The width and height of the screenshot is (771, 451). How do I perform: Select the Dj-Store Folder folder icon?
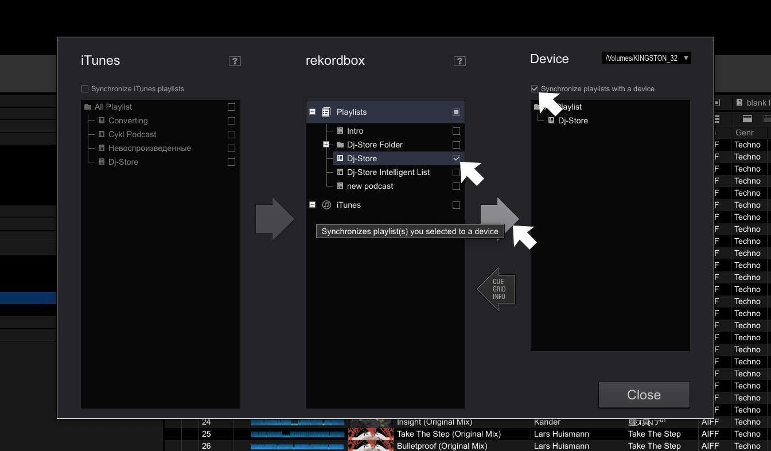[x=340, y=145]
